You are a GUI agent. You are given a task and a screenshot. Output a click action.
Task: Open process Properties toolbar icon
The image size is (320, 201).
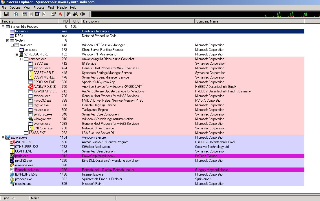click(x=53, y=14)
